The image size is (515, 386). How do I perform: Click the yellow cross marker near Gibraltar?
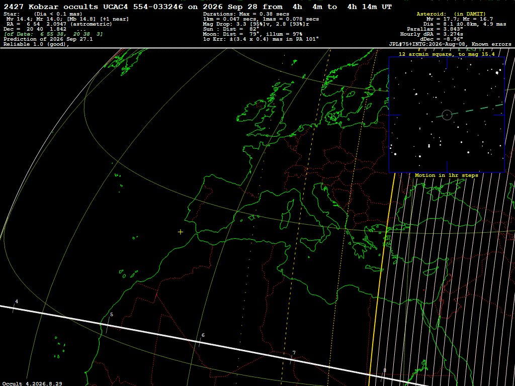click(181, 232)
